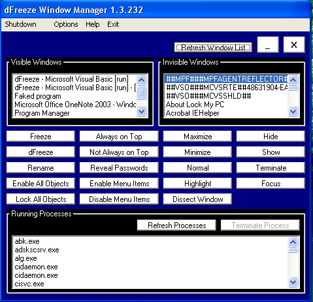Viewport: 313px width, 302px height.
Task: Click Invisible Windows list scroll up arrow
Action: coord(293,80)
